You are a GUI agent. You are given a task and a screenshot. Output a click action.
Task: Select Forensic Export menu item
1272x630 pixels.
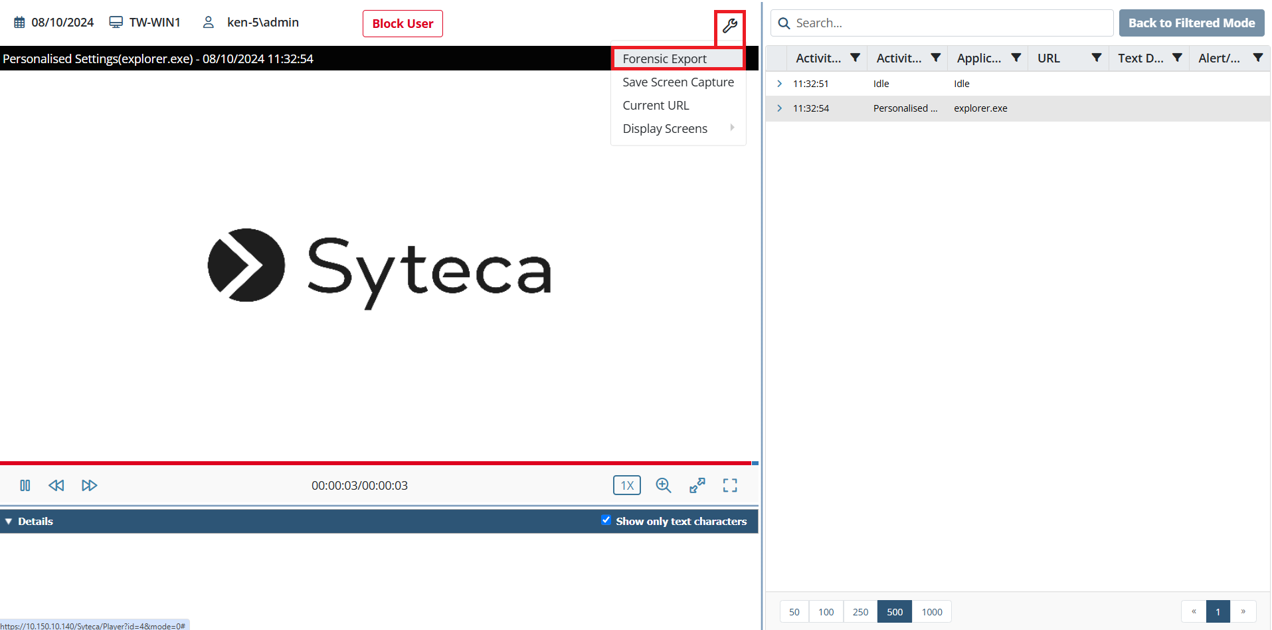pos(678,58)
